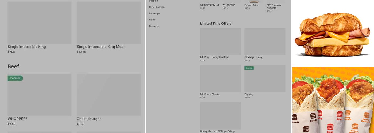The width and height of the screenshot is (374, 133).
Task: Click the Big King item title
Action: click(249, 94)
